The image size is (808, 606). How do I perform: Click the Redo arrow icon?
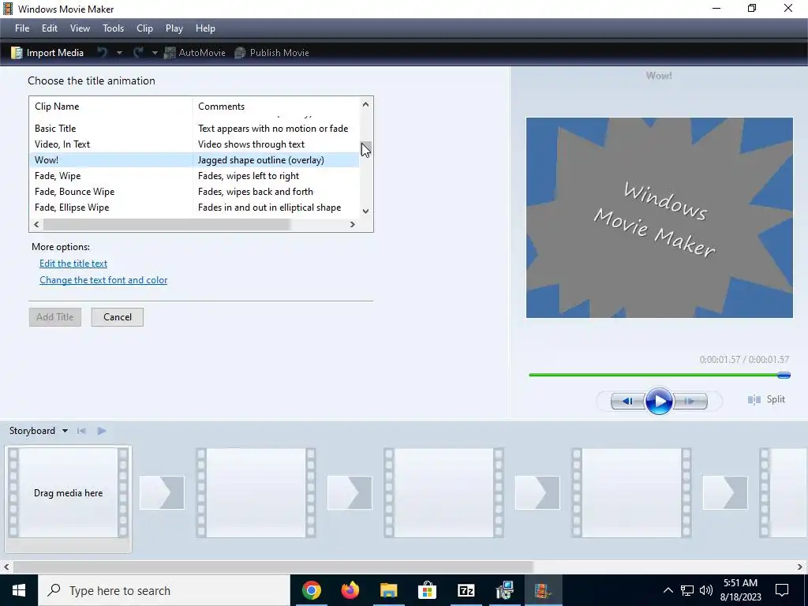pos(138,53)
